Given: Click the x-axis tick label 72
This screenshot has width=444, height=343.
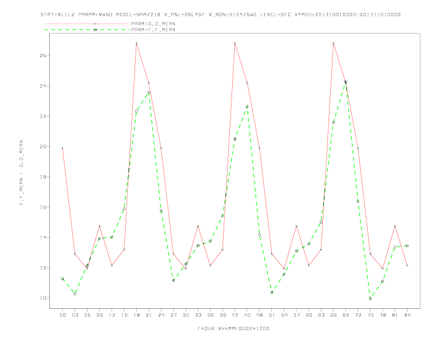Looking at the screenshot, I should [358, 315].
